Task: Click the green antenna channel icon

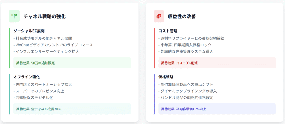Action: coord(14,16)
